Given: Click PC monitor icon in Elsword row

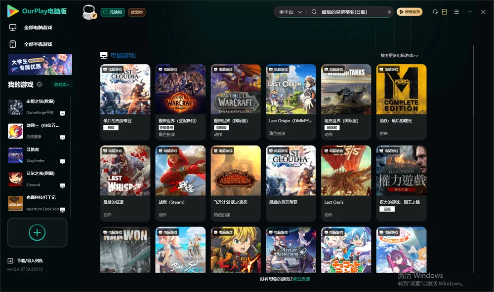Looking at the screenshot, I should [62, 185].
